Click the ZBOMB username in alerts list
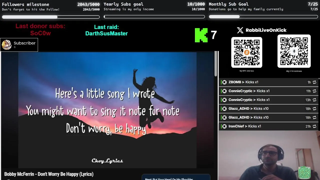The height and width of the screenshot is (180, 320). click(x=235, y=82)
